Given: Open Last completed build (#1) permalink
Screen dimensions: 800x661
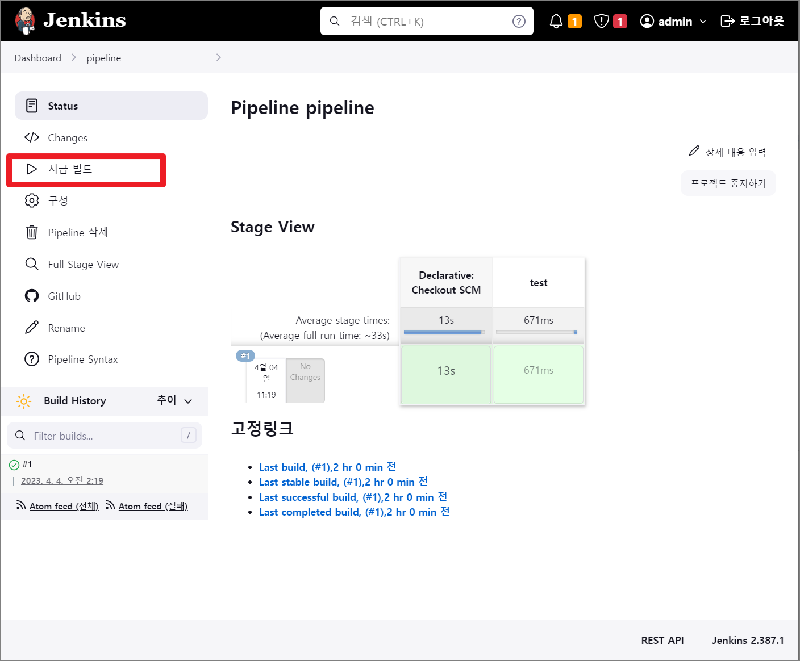Looking at the screenshot, I should click(x=354, y=512).
